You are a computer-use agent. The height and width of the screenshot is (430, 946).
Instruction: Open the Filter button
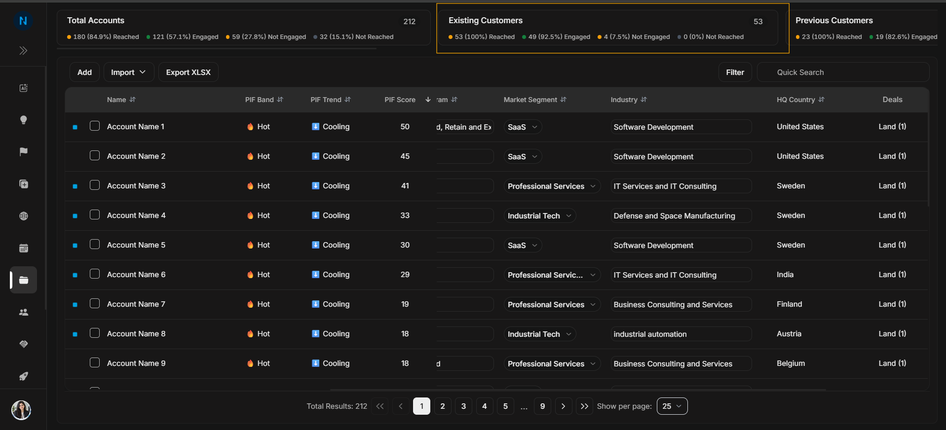[x=735, y=72]
